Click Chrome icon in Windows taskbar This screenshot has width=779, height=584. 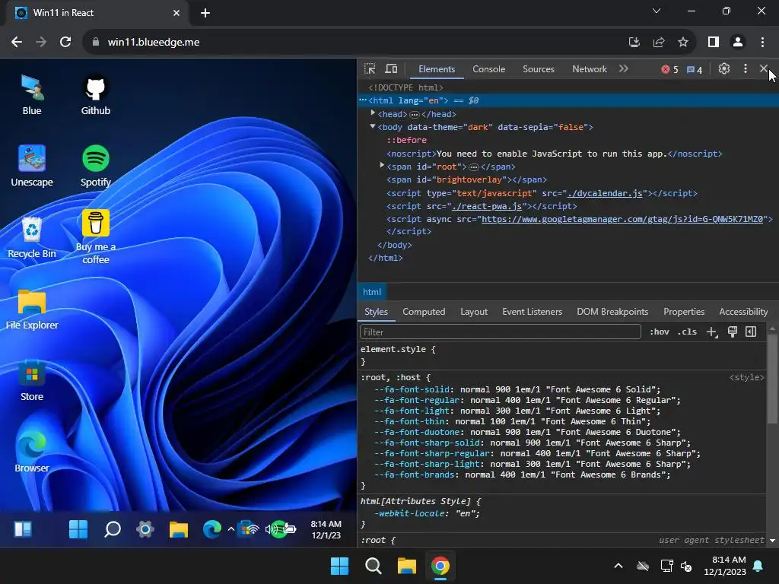(x=440, y=566)
